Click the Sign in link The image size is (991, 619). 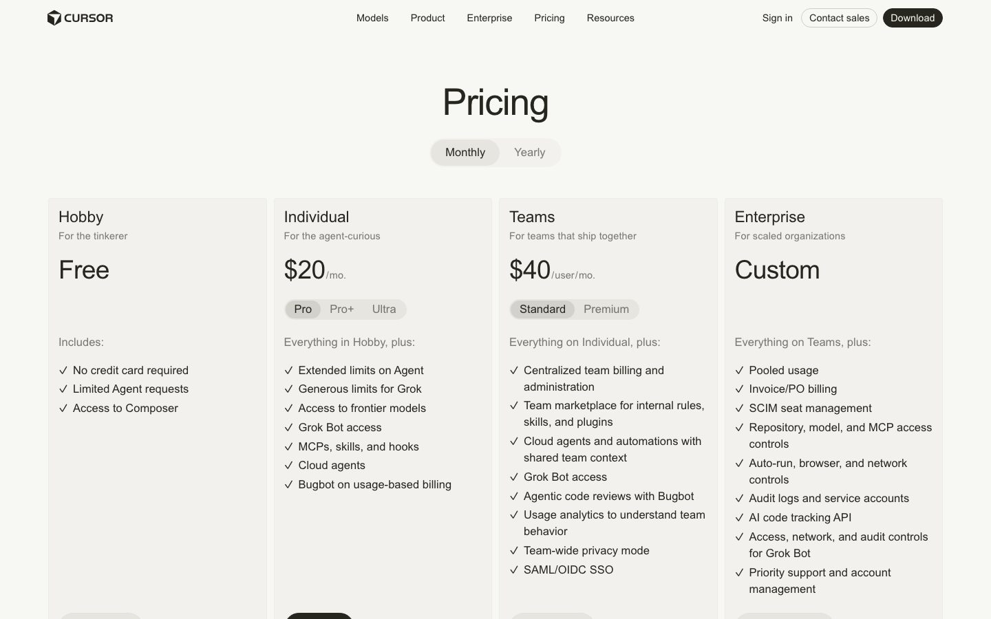[777, 18]
